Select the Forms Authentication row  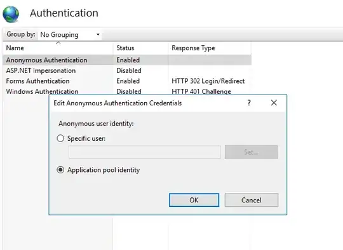(x=127, y=81)
